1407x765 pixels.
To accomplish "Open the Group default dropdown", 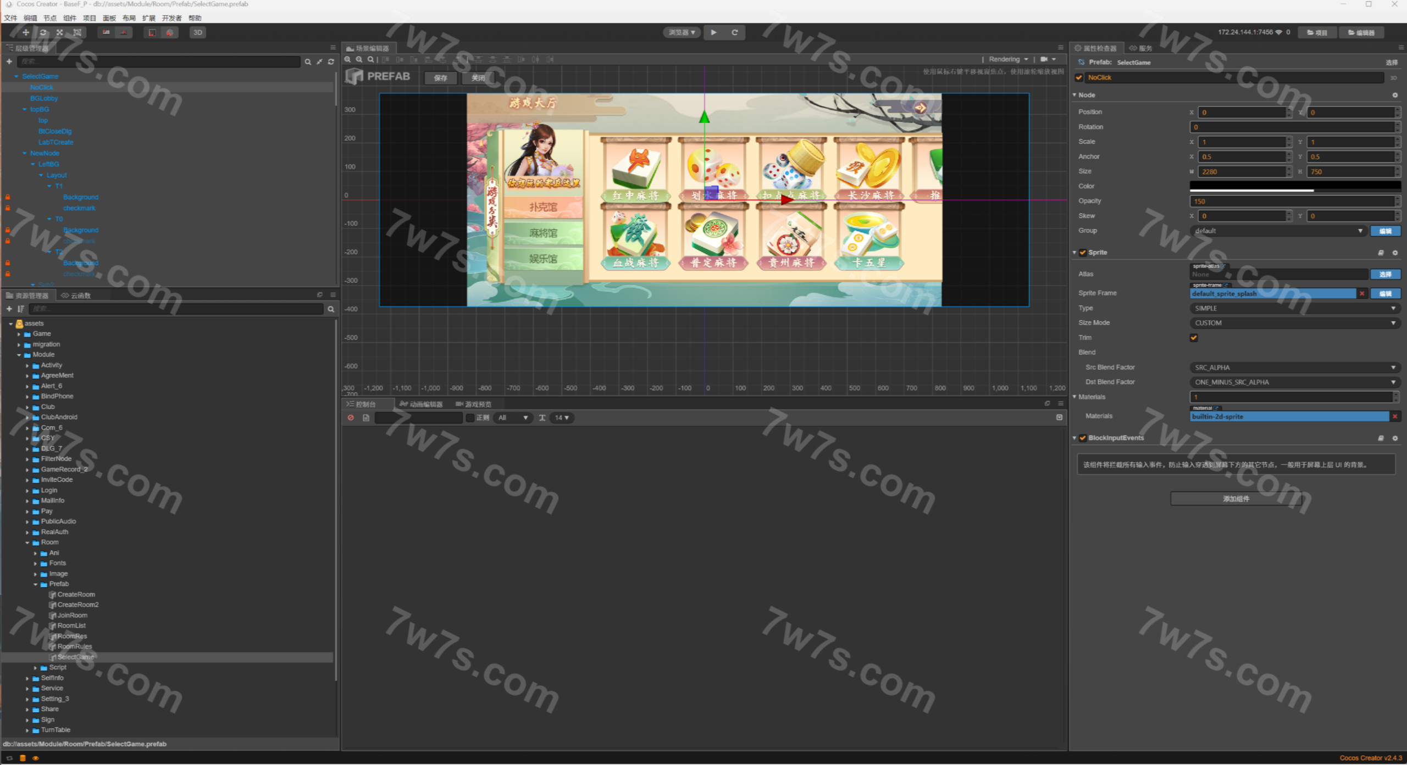I will [1278, 231].
